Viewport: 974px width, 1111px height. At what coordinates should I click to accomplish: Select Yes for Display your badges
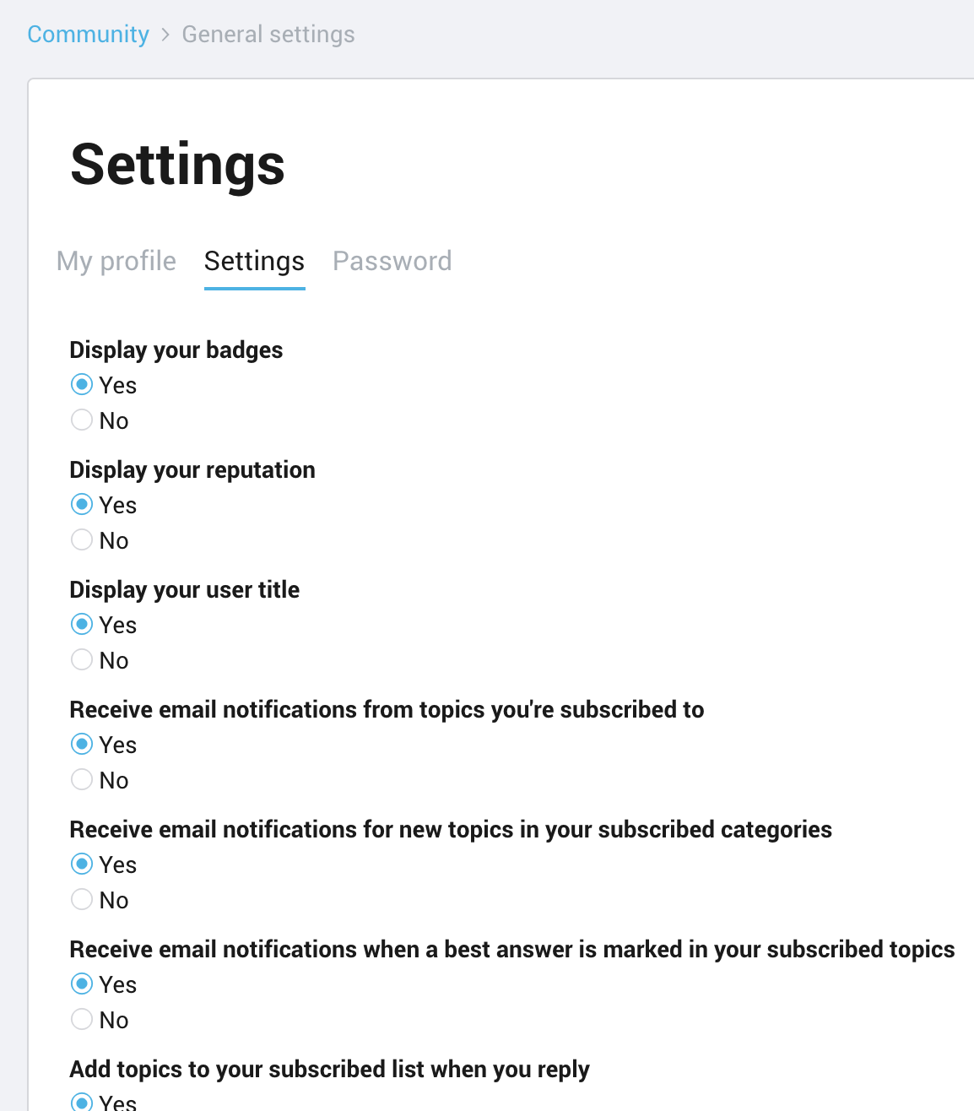click(82, 384)
